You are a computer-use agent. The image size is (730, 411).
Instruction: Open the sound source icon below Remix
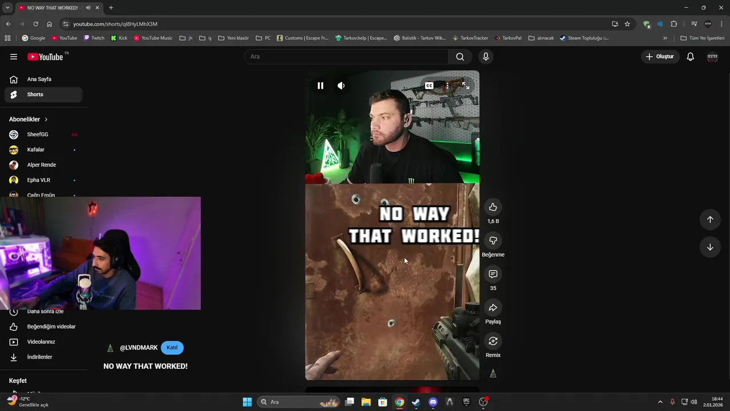tap(493, 373)
